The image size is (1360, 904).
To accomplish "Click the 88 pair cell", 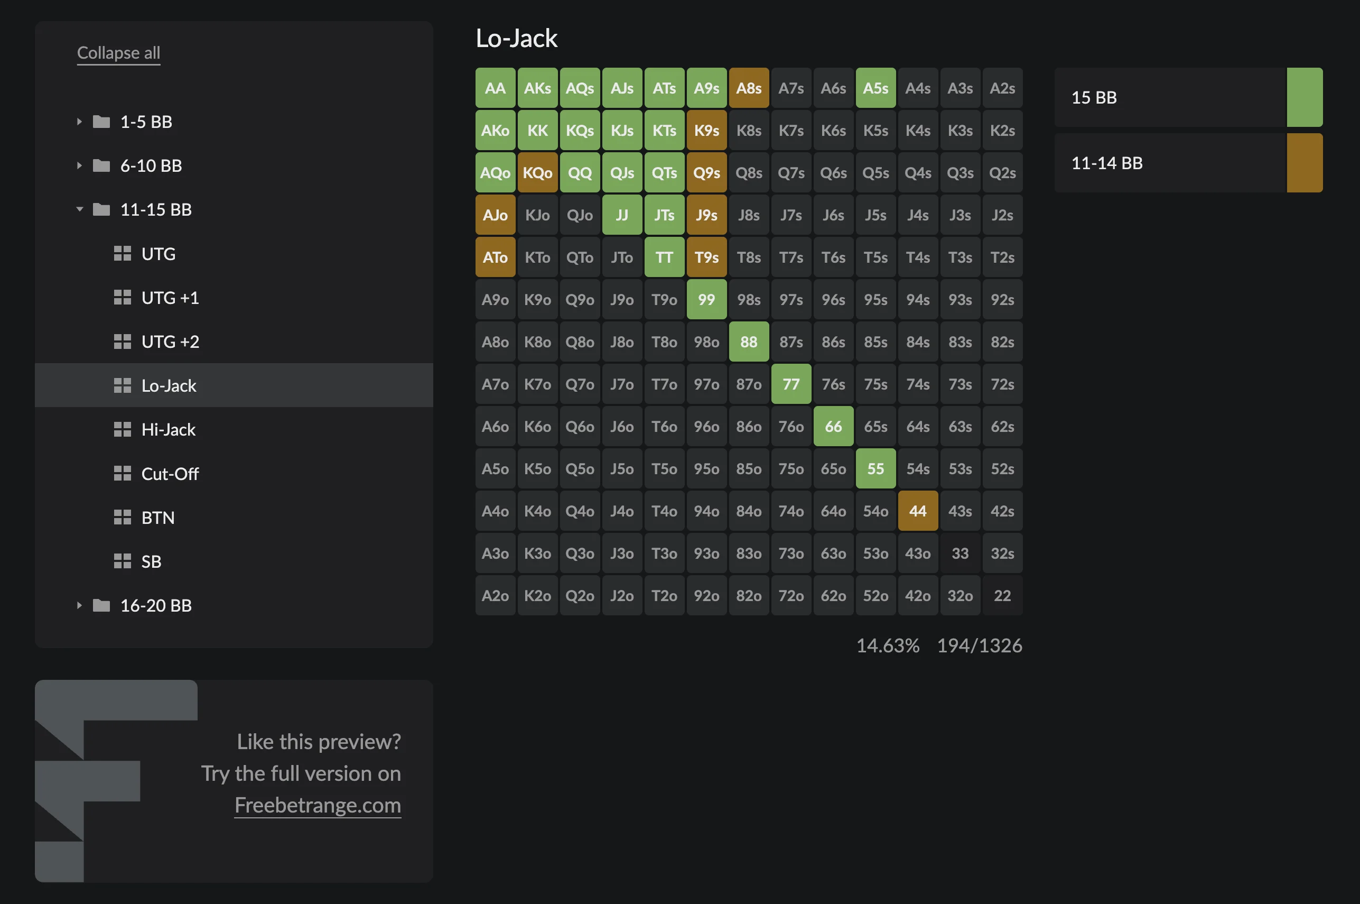I will coord(749,342).
